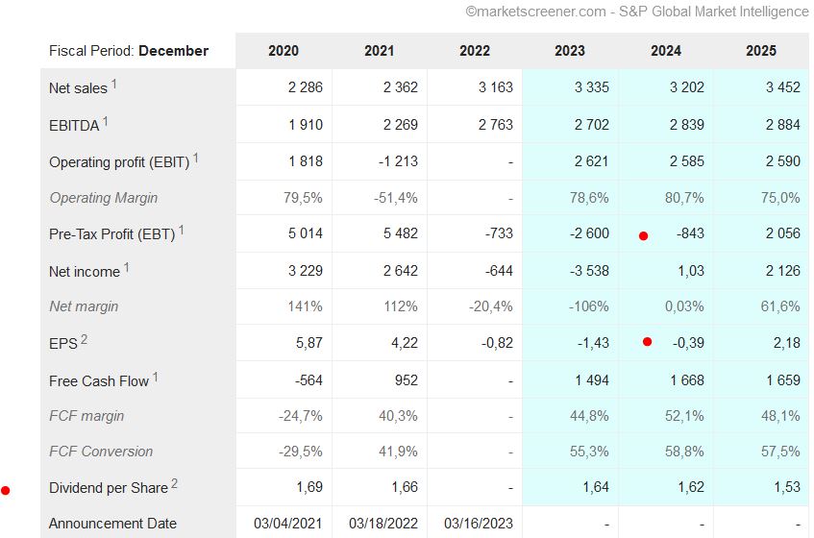Select the 2025 column header
Image resolution: width=814 pixels, height=538 pixels.
pyautogui.click(x=760, y=51)
